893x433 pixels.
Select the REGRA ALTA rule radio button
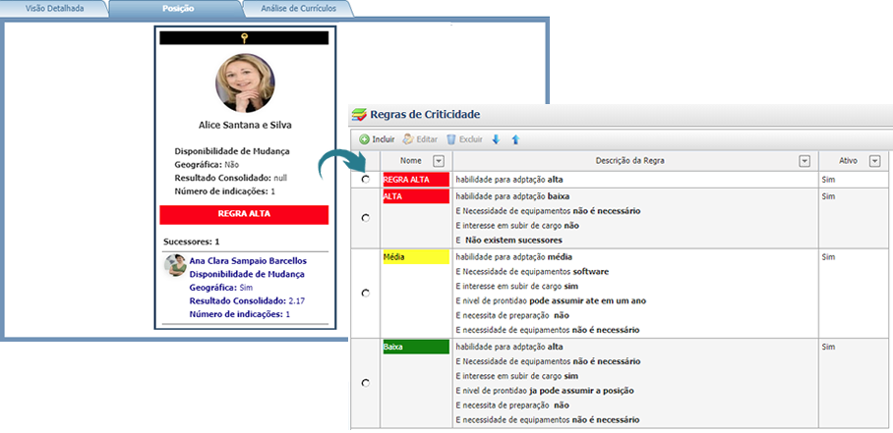coord(366,180)
